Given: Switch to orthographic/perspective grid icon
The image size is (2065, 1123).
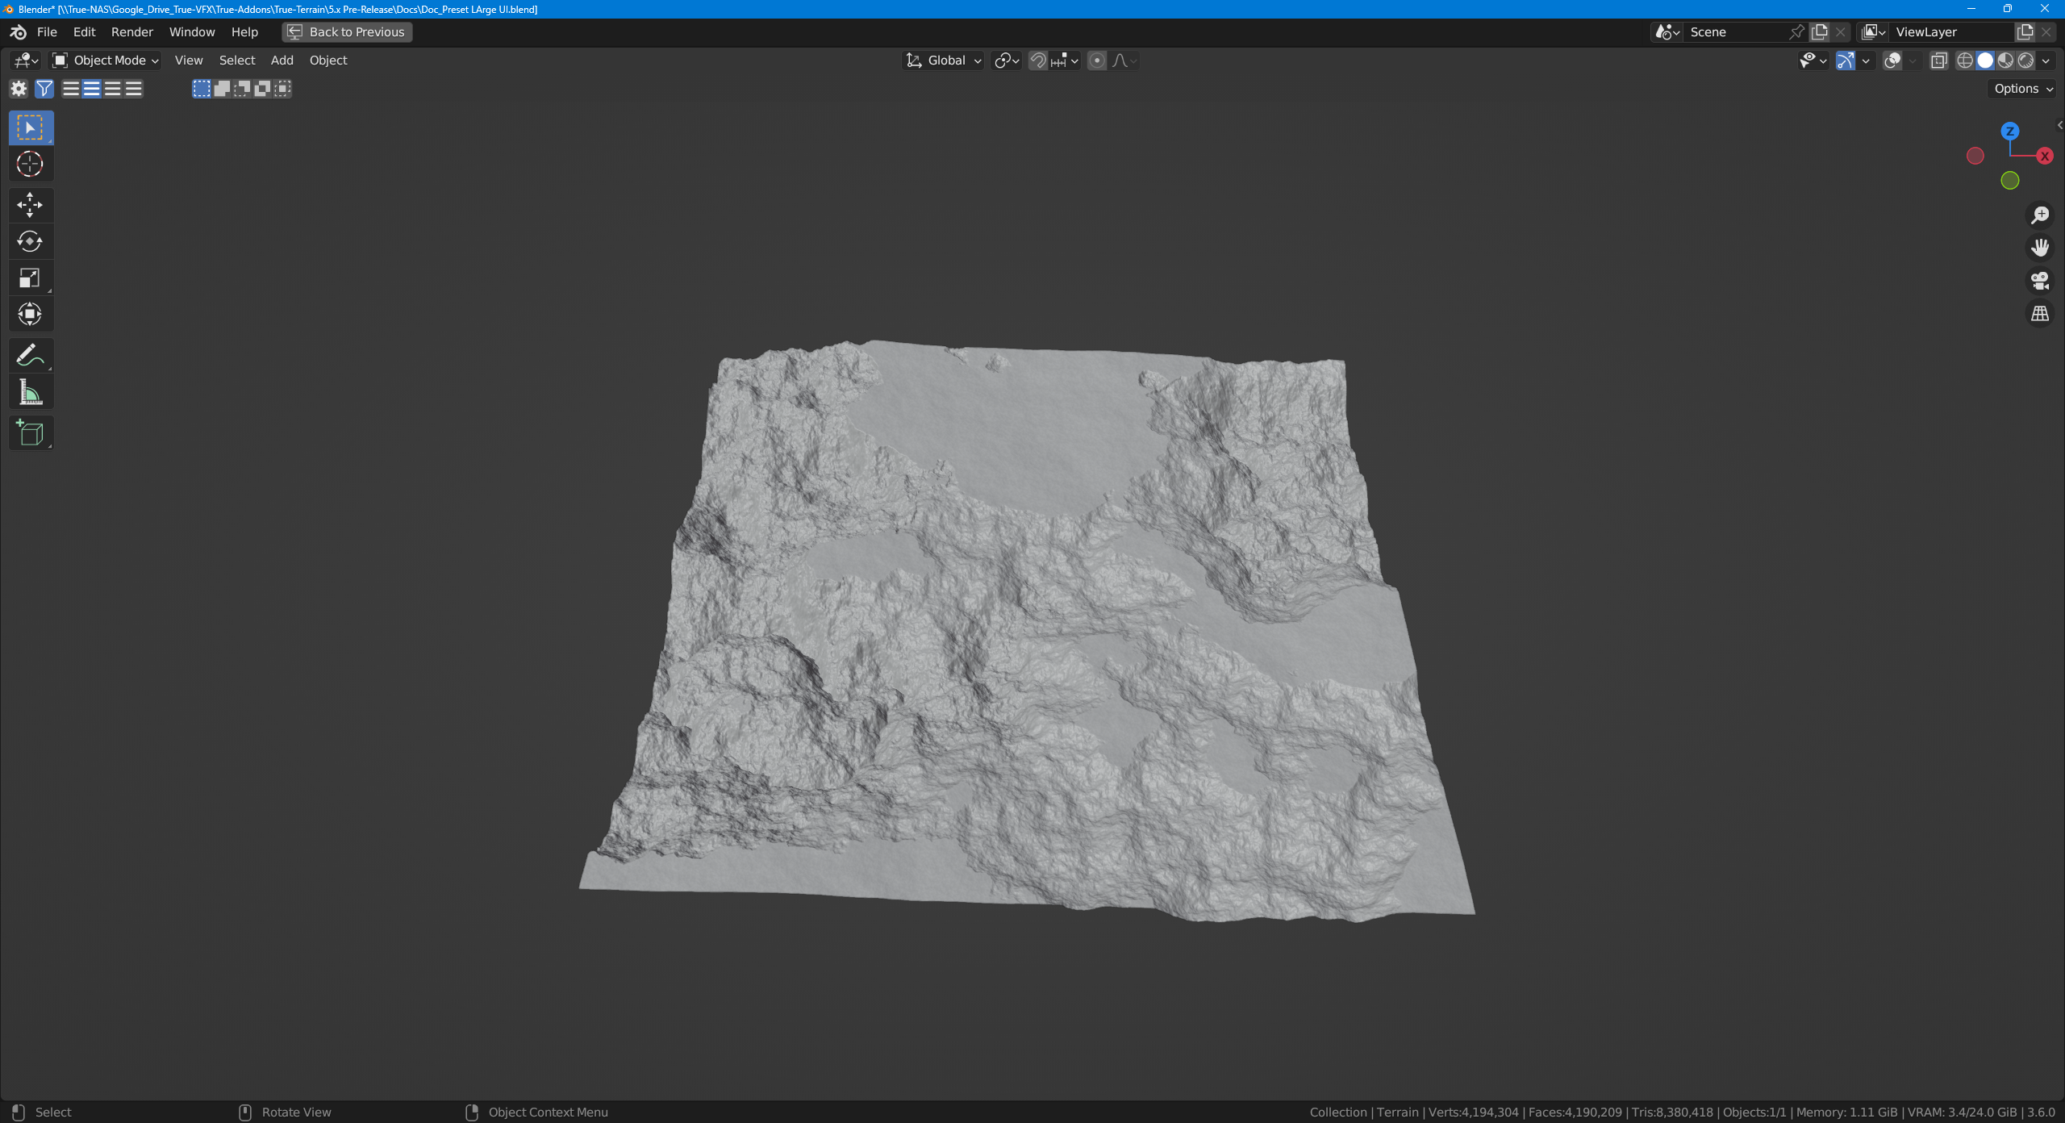Looking at the screenshot, I should tap(2040, 314).
